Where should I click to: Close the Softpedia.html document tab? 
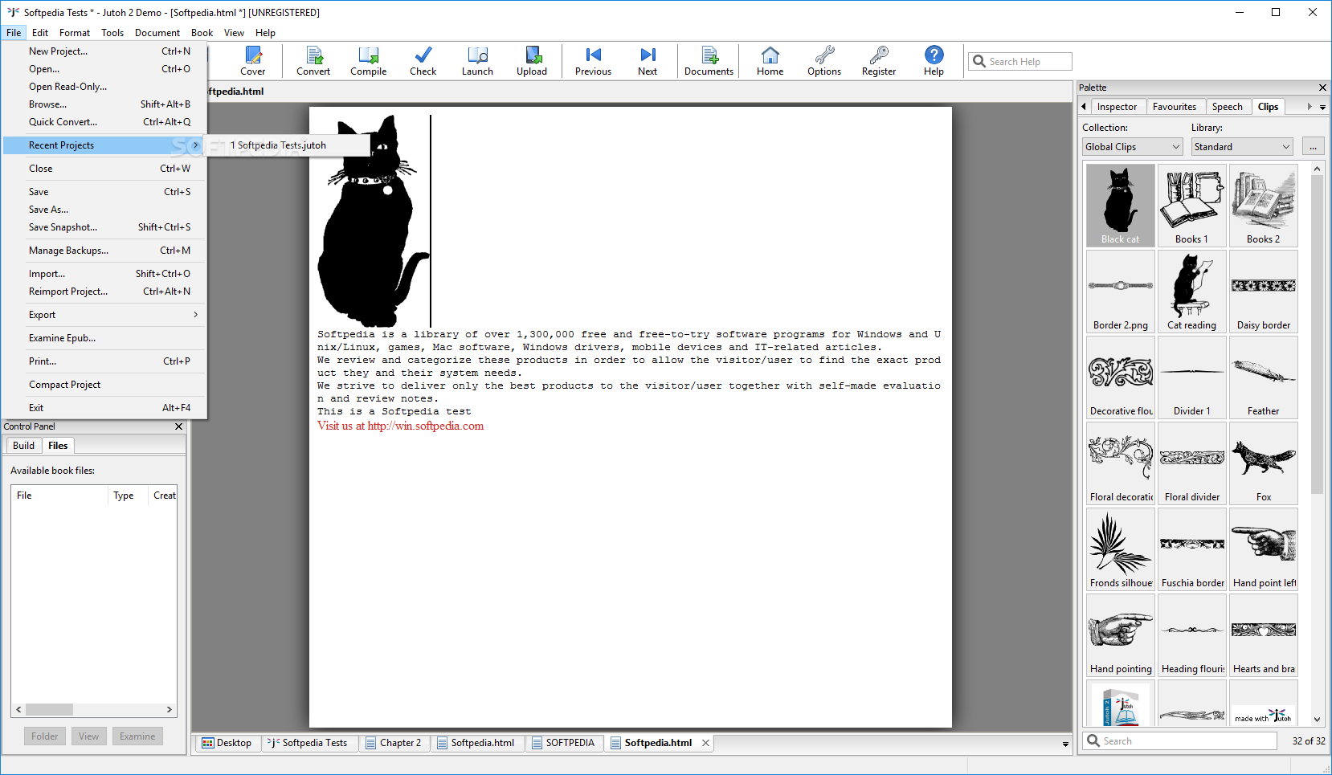pos(705,743)
